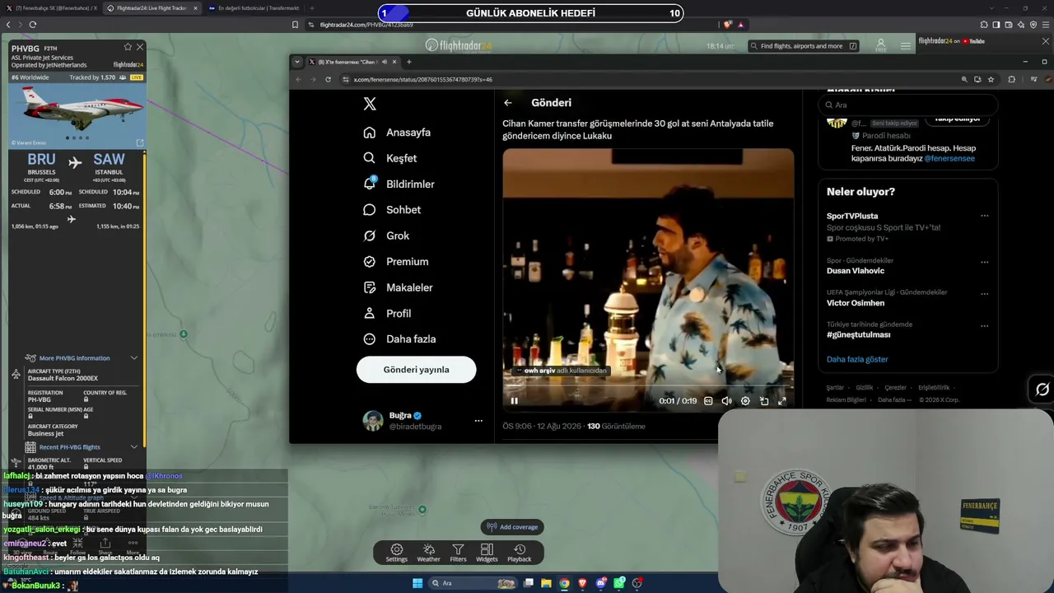Image resolution: width=1054 pixels, height=593 pixels.
Task: Toggle video captions (CC)
Action: click(708, 401)
